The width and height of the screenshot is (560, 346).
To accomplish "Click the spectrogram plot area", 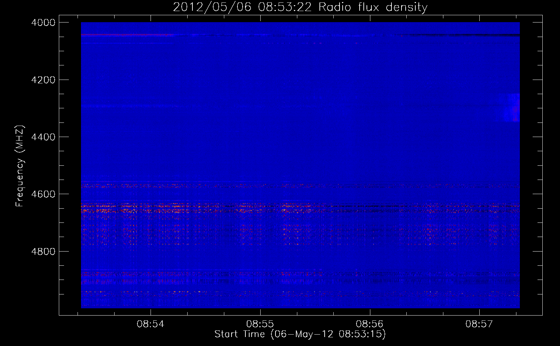I will point(300,165).
